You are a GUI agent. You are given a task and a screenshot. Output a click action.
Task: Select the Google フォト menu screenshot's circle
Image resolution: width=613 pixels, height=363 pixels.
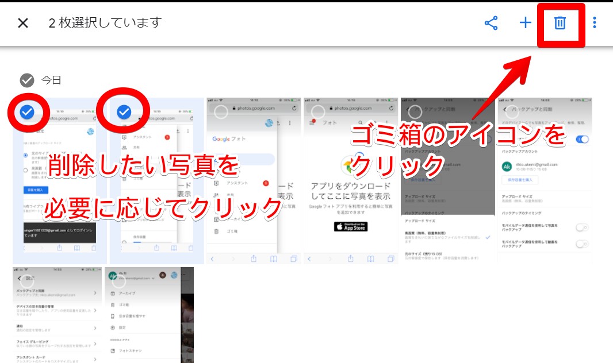coord(221,112)
